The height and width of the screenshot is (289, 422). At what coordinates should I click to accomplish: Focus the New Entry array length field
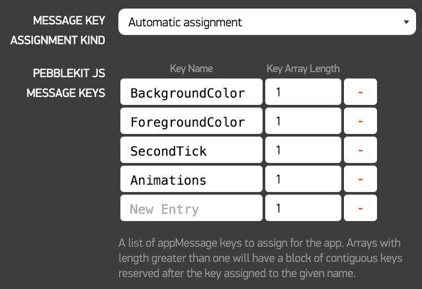click(302, 209)
